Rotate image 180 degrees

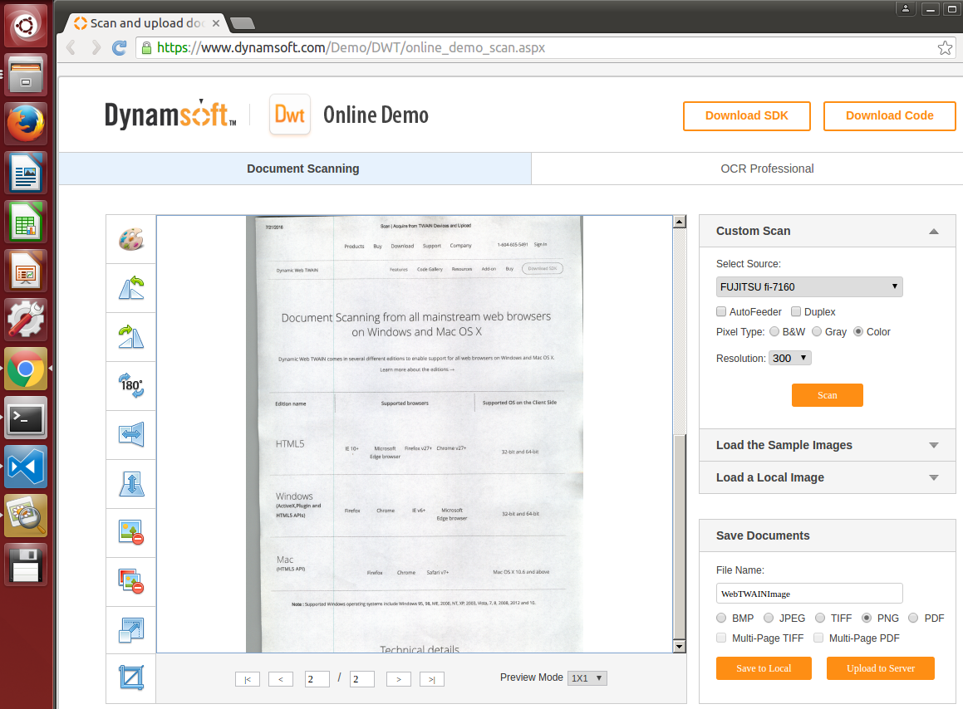tap(130, 386)
